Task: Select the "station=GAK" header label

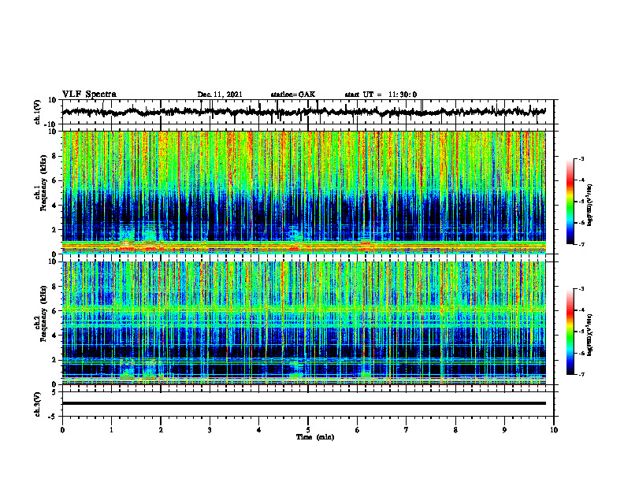Action: 293,95
